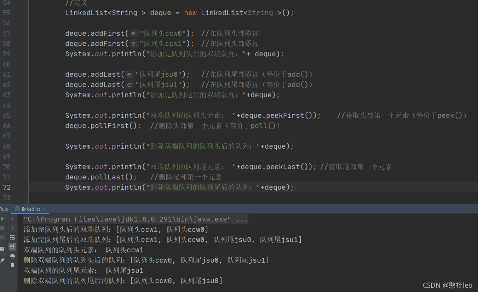Click gutter line number 66

(x=7, y=126)
